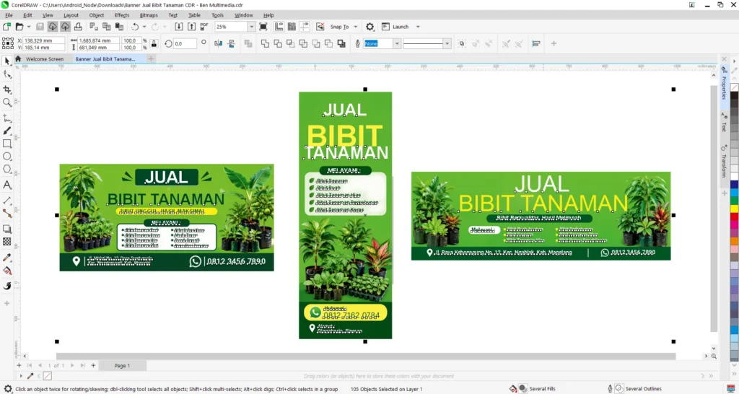The height and width of the screenshot is (394, 739).
Task: Click the X position input field
Action: tap(44, 40)
